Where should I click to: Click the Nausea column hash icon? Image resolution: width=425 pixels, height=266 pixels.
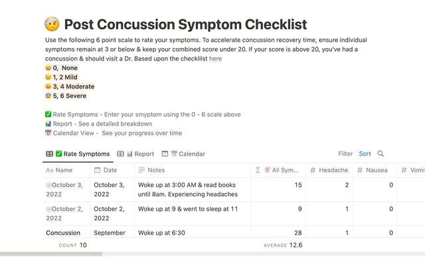[x=359, y=170]
